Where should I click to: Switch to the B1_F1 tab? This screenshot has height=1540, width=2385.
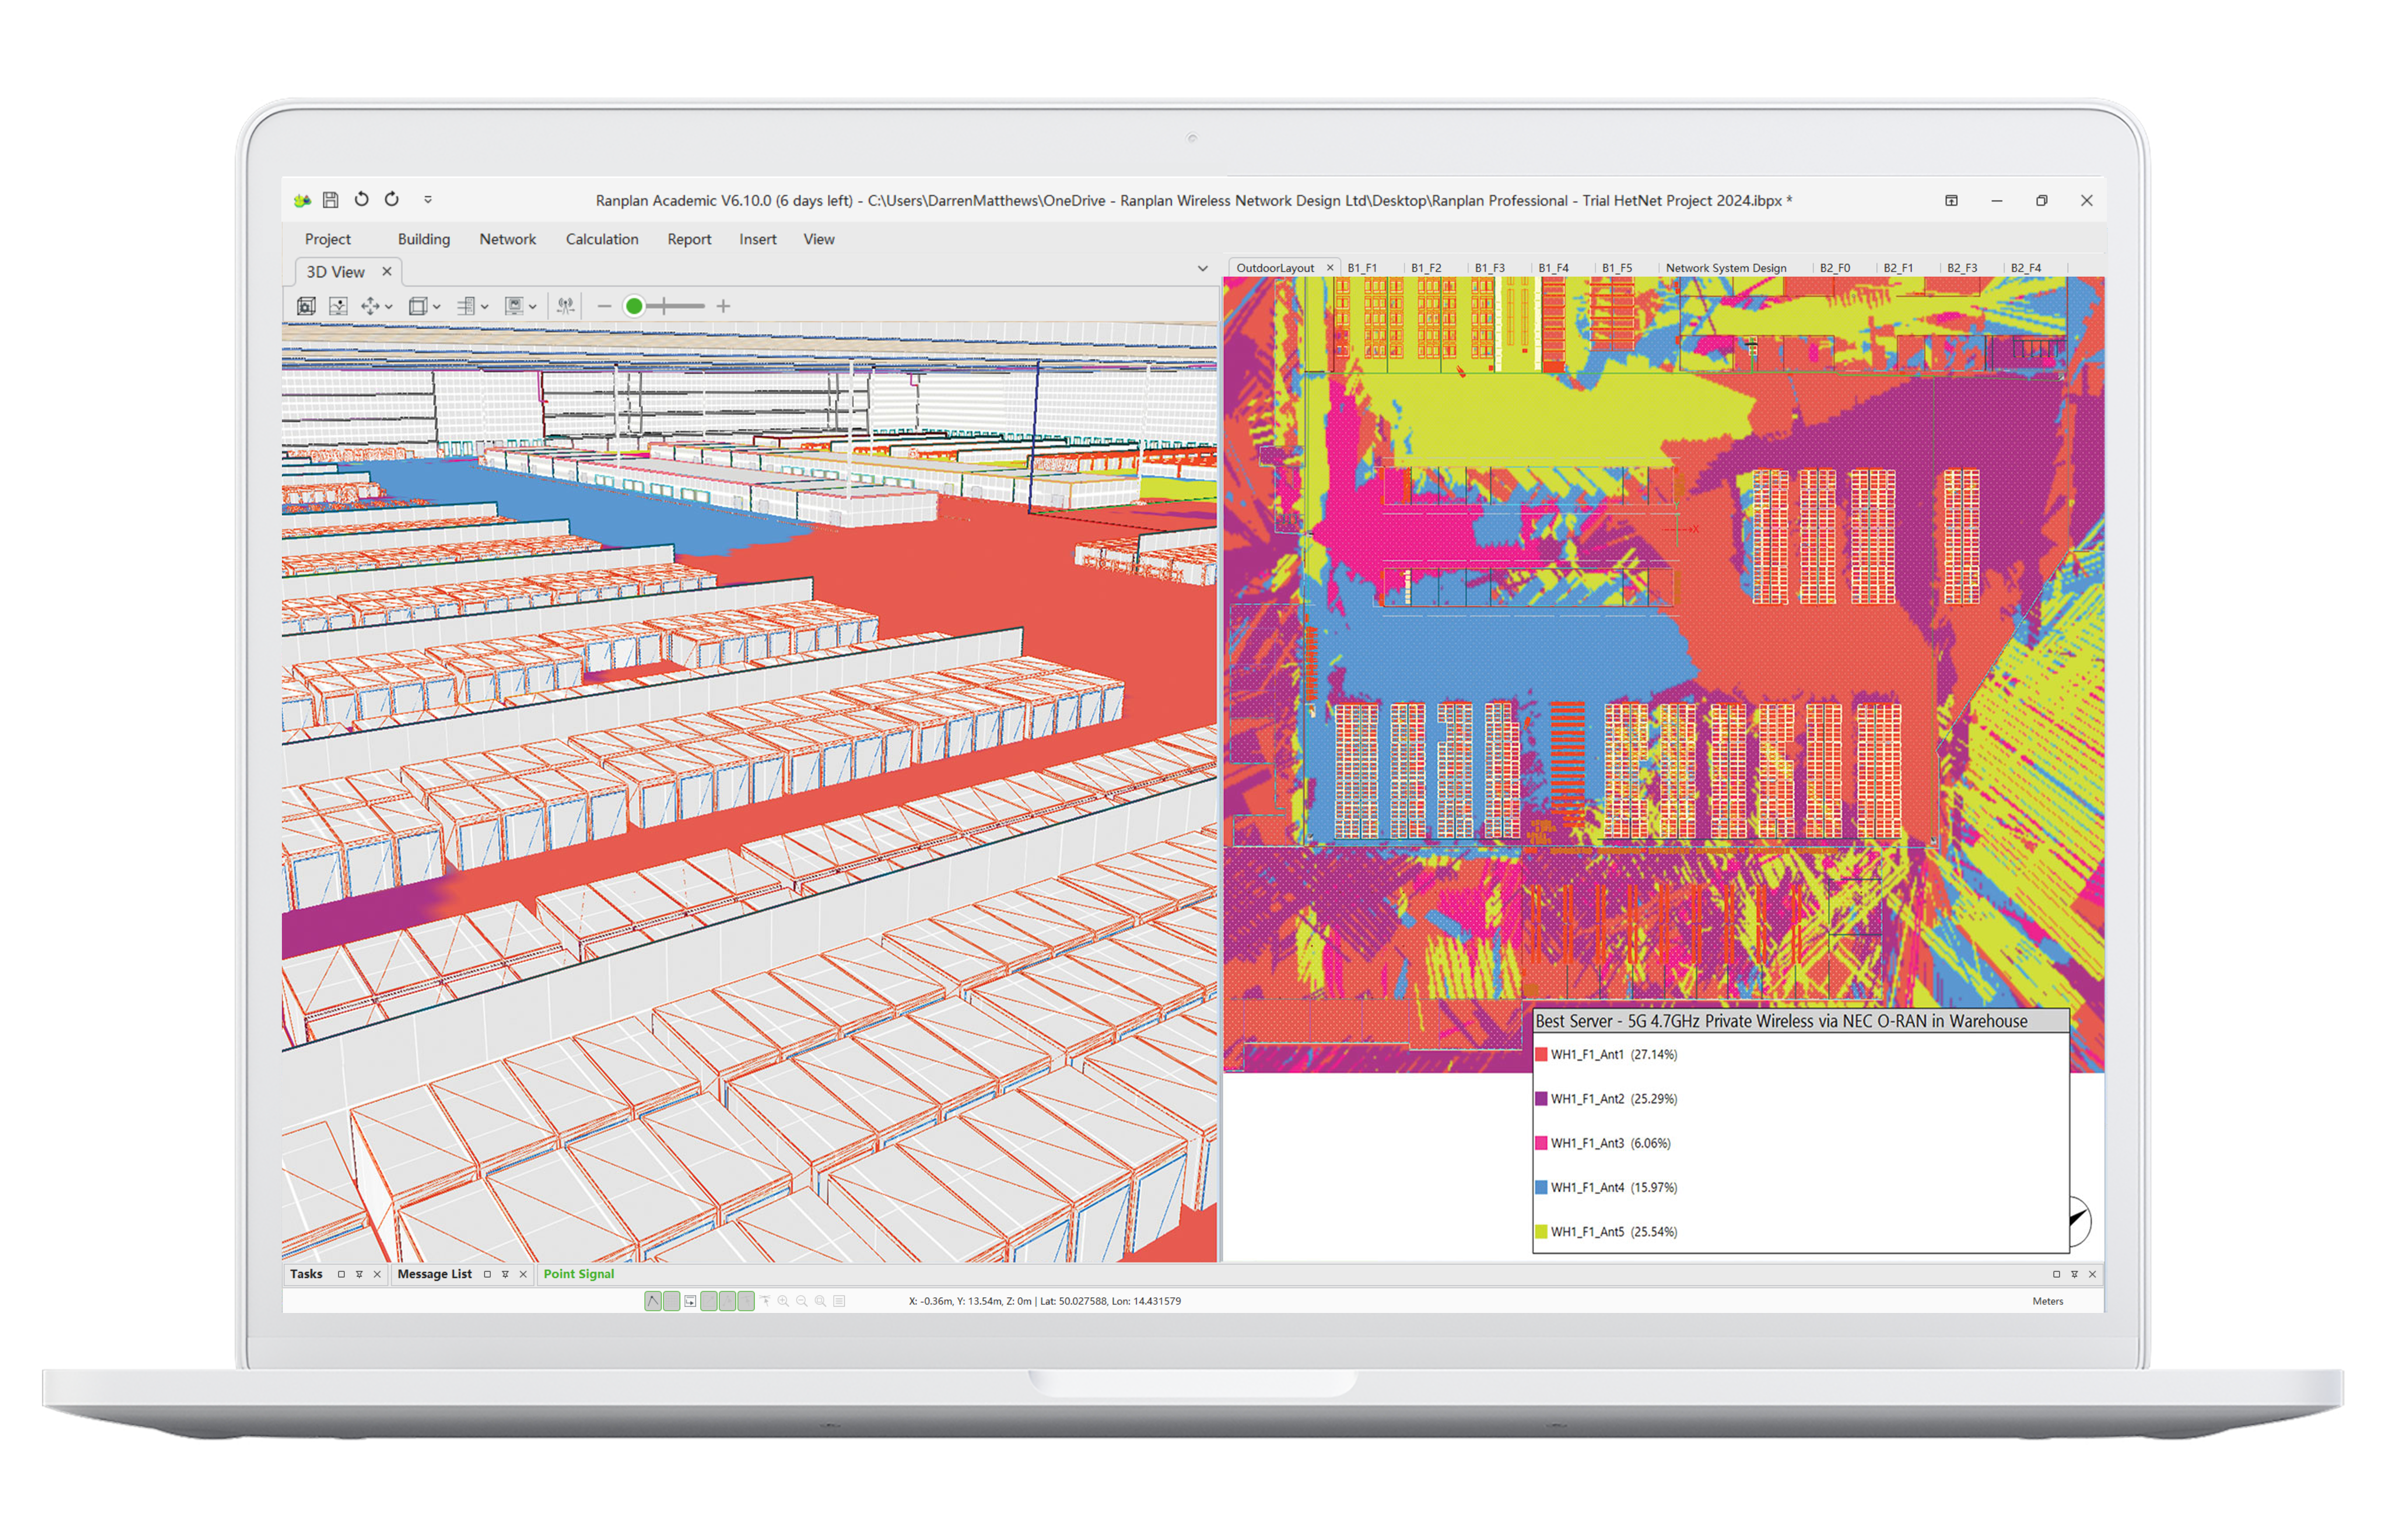click(x=1362, y=268)
